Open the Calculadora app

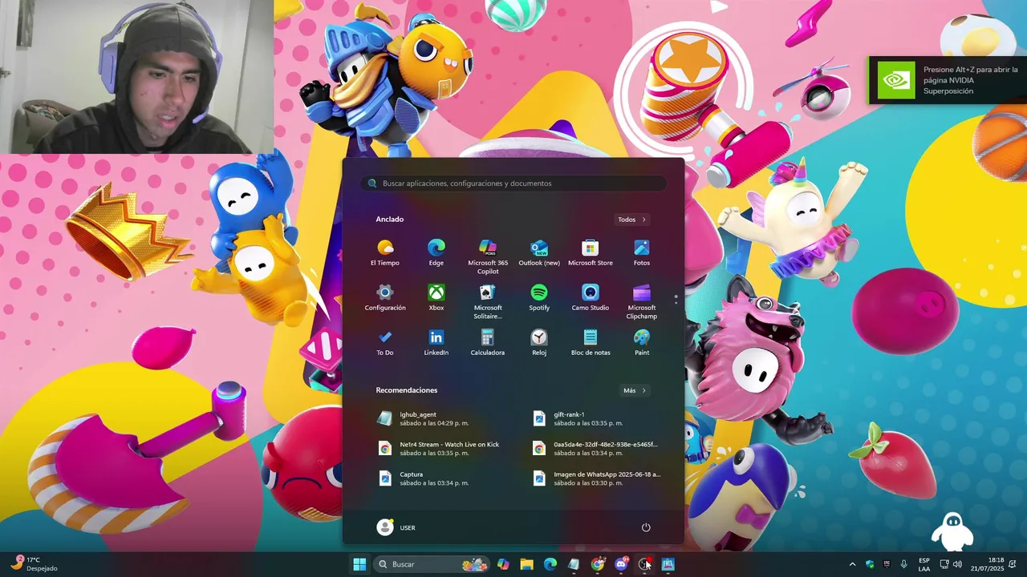pyautogui.click(x=488, y=343)
